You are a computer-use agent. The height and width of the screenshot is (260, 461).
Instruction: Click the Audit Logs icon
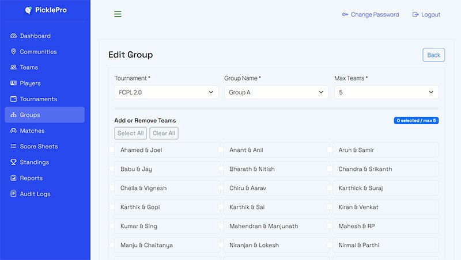13,194
